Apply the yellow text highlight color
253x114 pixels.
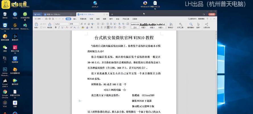tap(83, 27)
